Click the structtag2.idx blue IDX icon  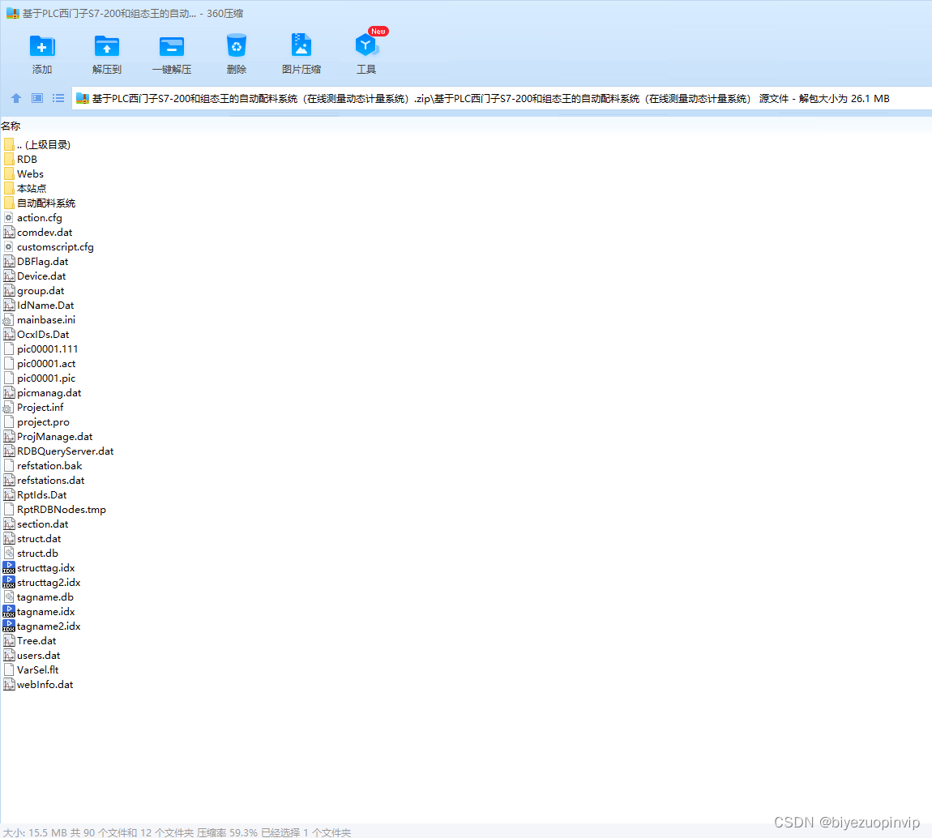tap(8, 583)
